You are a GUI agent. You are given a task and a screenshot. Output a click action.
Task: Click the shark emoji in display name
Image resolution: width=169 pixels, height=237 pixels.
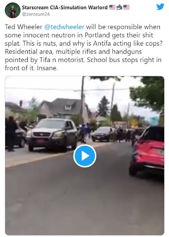119,7
